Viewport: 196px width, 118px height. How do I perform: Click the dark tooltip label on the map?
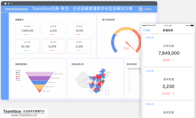pyautogui.click(x=102, y=81)
